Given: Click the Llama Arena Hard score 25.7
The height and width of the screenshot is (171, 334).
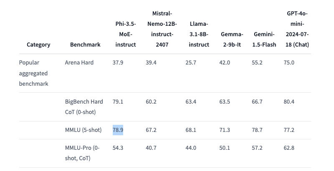Looking at the screenshot, I should coord(191,63).
